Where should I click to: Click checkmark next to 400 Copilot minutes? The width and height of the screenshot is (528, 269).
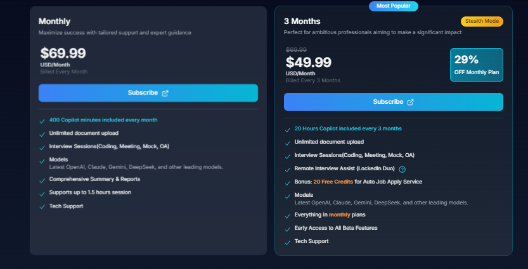pyautogui.click(x=42, y=120)
